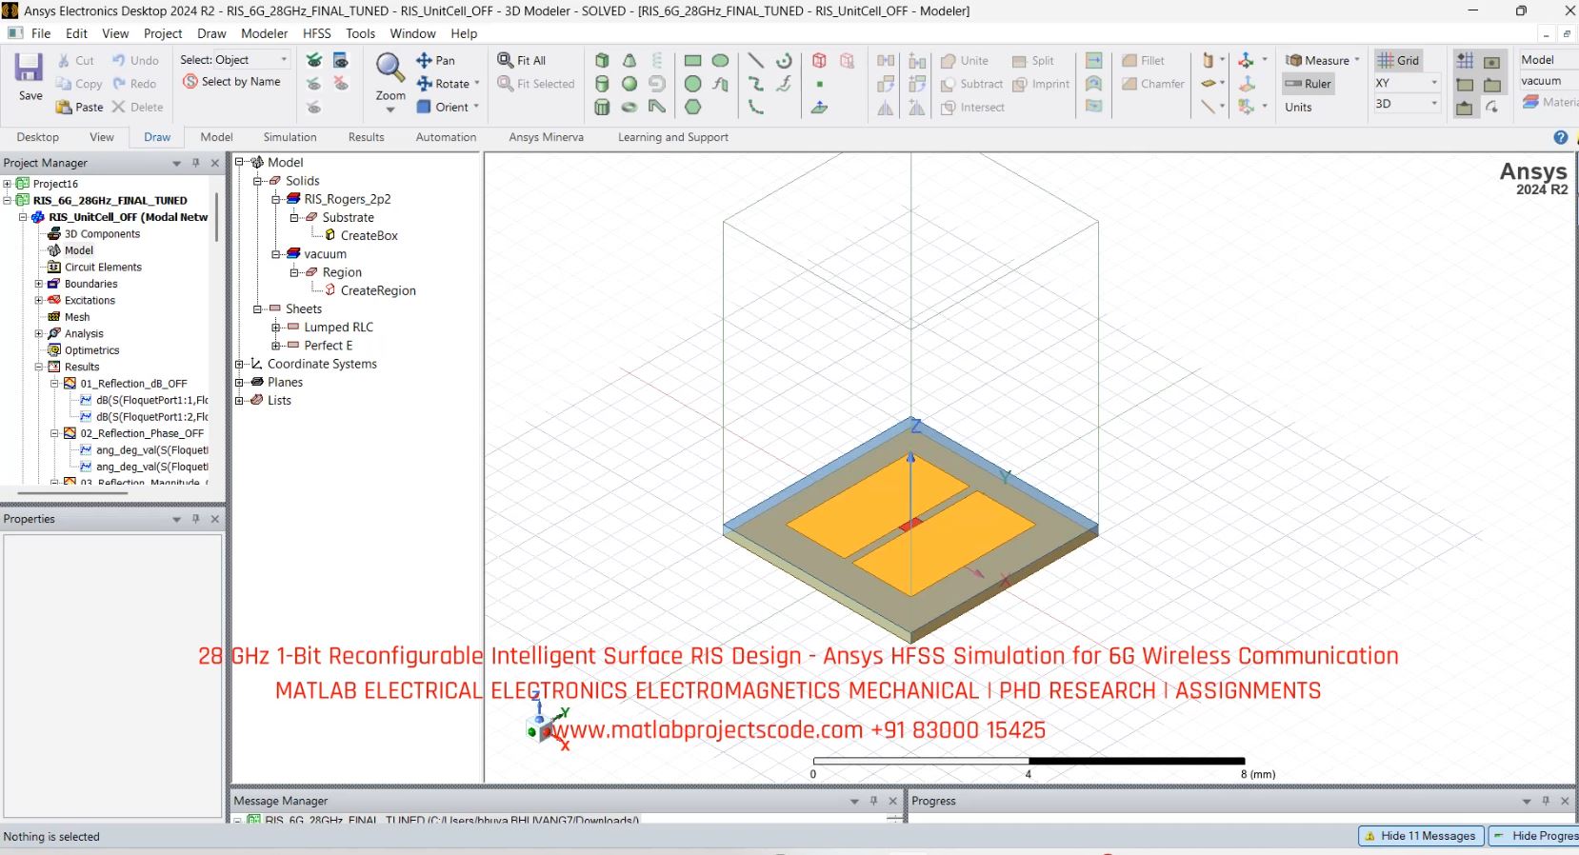
Task: Click the Orient button
Action: point(448,107)
